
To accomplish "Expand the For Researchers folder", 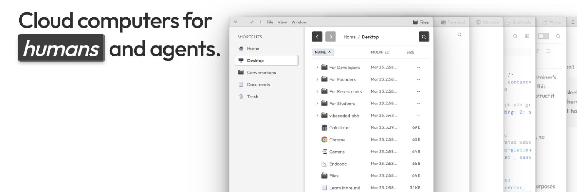I will coord(317,91).
